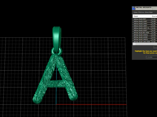The image size is (157, 117).
Task: Click the gram value beside Yellow Gold:22KY
Action: [x=154, y=30]
